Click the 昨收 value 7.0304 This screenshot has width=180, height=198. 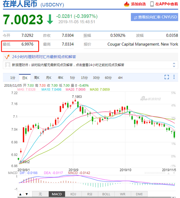click(68, 36)
